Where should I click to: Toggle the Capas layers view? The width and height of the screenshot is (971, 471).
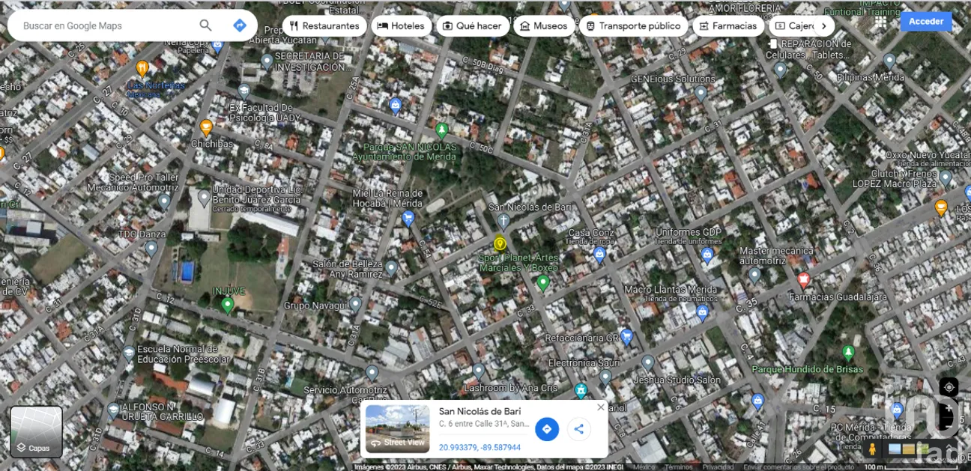click(36, 432)
